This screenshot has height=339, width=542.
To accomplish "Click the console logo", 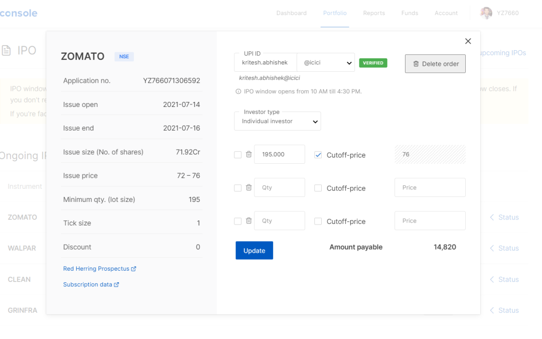I will coord(19,13).
